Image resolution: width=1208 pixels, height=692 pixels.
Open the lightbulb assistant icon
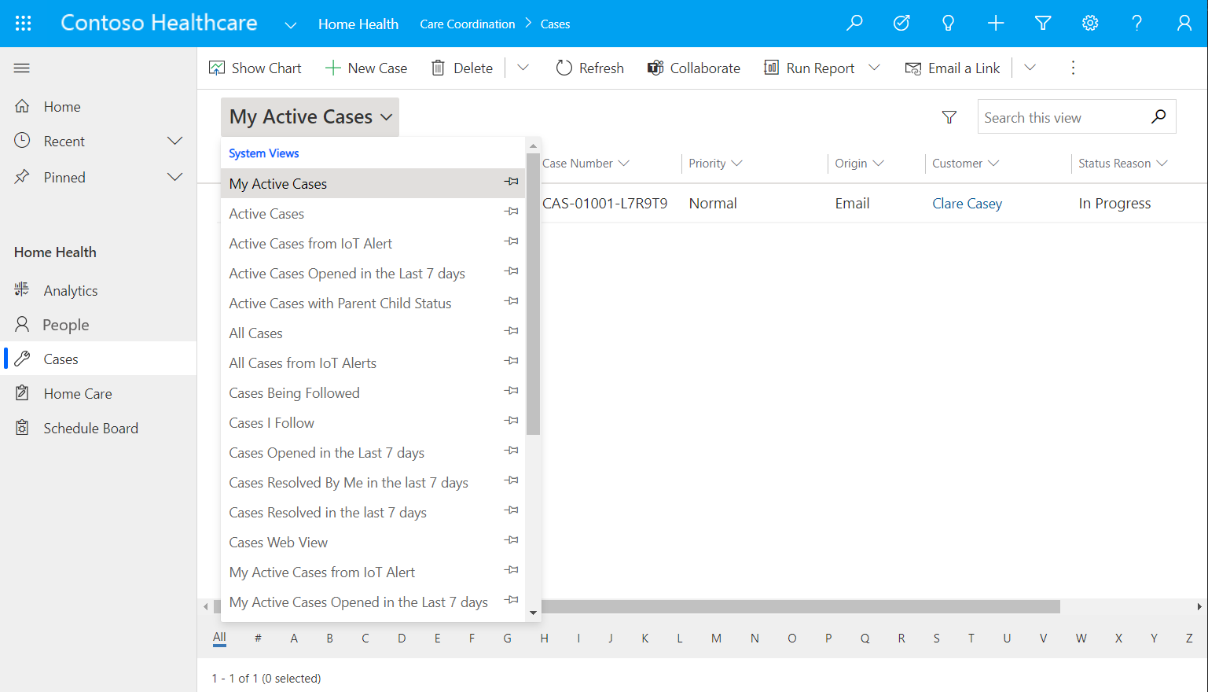click(x=949, y=24)
